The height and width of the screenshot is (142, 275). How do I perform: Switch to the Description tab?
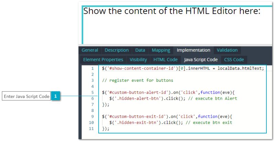(x=117, y=50)
